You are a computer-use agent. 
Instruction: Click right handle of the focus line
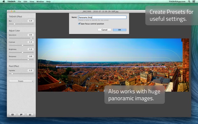click(165, 67)
